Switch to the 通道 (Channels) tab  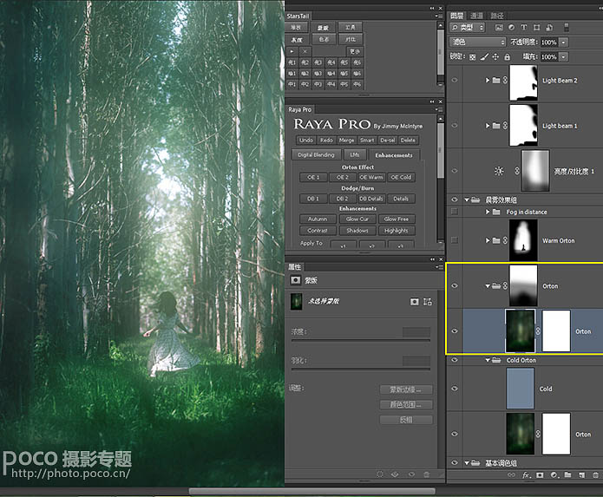pyautogui.click(x=477, y=16)
